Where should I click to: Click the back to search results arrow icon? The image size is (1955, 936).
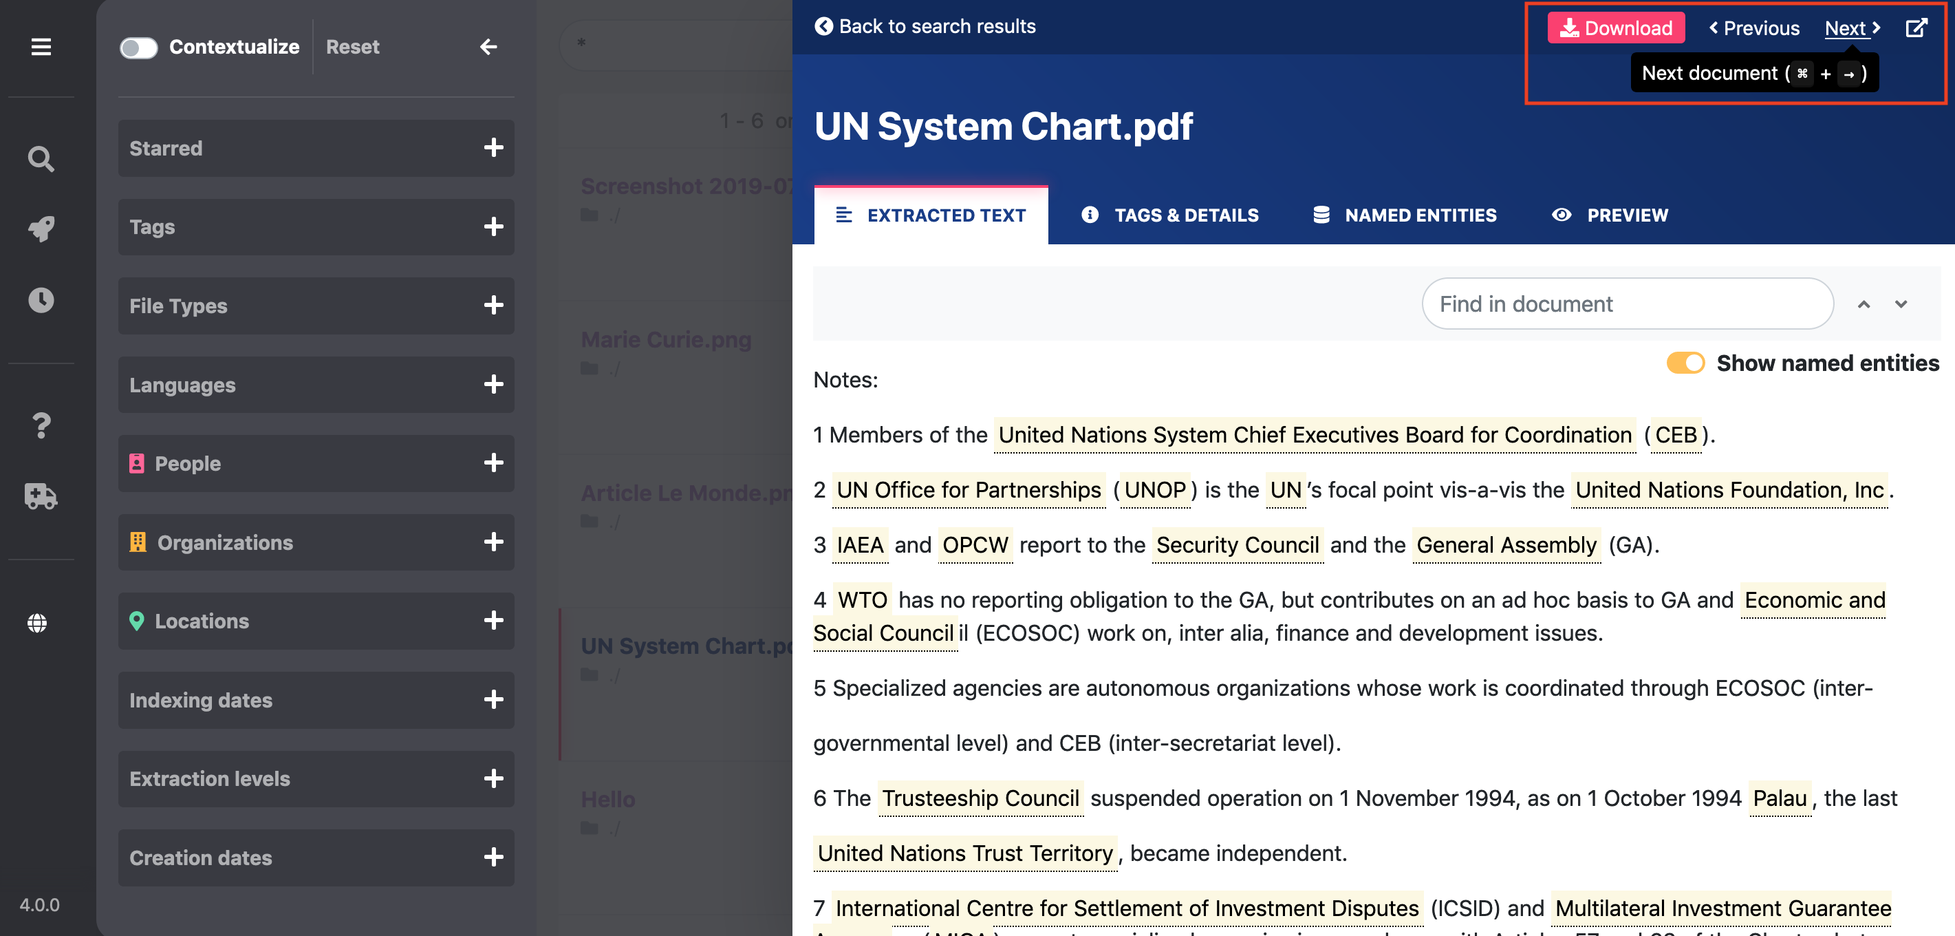coord(823,27)
